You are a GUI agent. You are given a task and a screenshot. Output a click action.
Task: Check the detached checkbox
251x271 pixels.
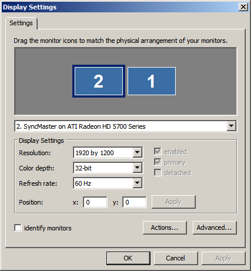158,173
